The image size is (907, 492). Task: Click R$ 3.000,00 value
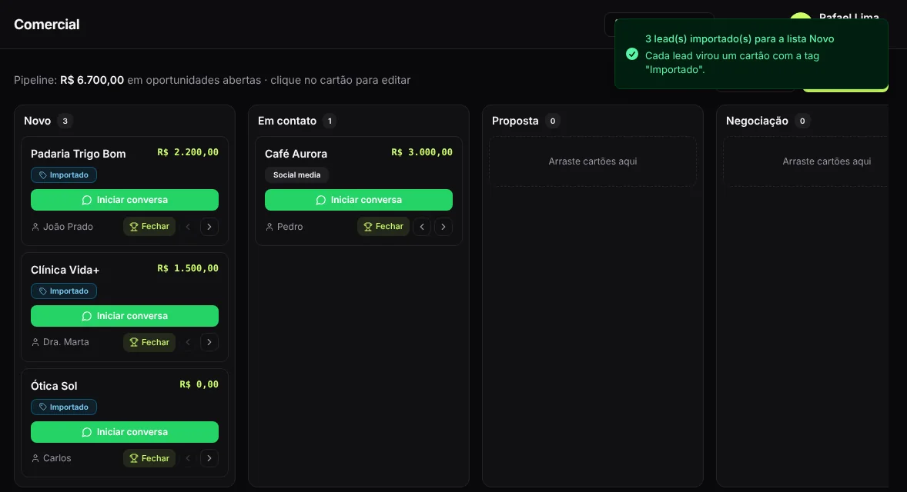point(422,152)
